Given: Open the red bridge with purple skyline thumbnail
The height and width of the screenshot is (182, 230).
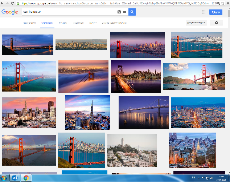Looking at the screenshot, I should click(x=137, y=45).
